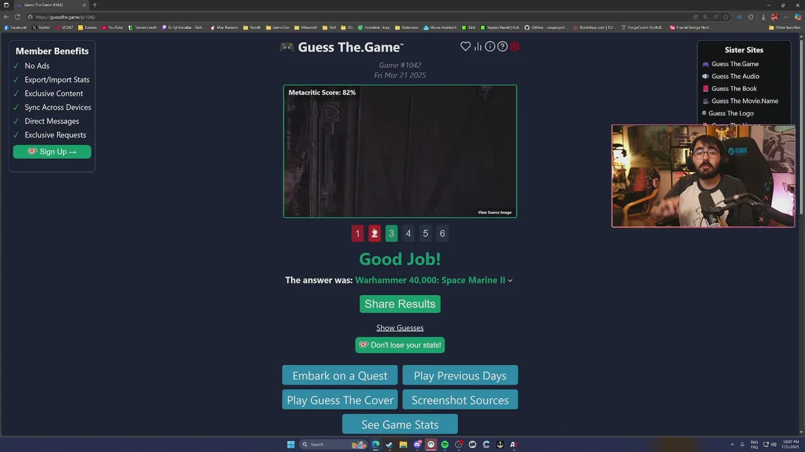Open the stats bar chart icon
The width and height of the screenshot is (805, 452).
pos(478,46)
